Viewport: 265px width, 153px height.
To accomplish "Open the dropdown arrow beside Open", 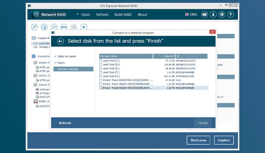I will pos(78,14).
